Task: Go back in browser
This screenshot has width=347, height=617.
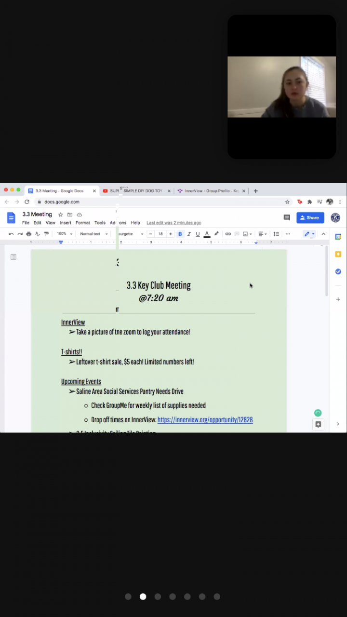Action: 7,202
